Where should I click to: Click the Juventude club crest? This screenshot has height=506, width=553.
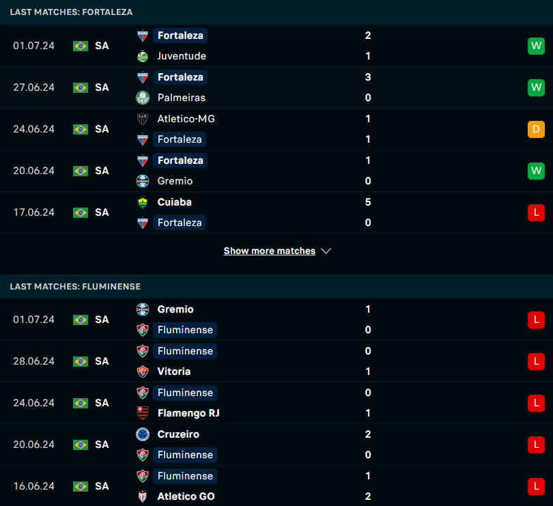click(143, 56)
